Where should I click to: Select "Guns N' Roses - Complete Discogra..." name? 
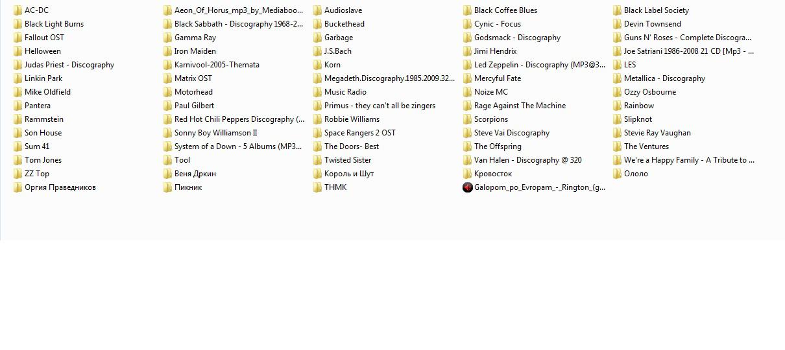tap(688, 38)
